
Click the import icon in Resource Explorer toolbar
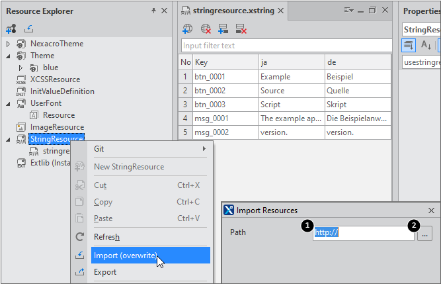tap(28, 29)
